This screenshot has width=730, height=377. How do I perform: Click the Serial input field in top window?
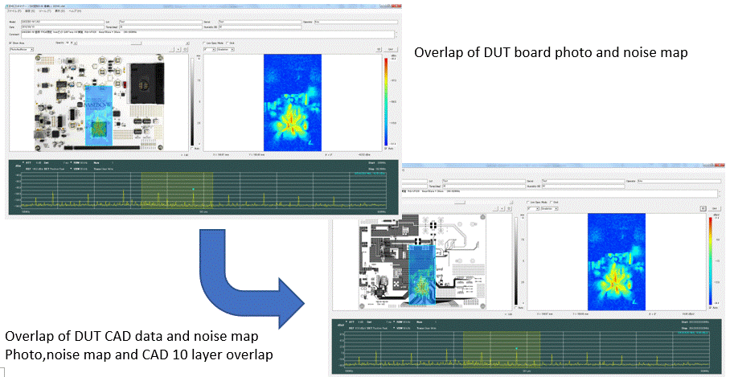point(260,22)
